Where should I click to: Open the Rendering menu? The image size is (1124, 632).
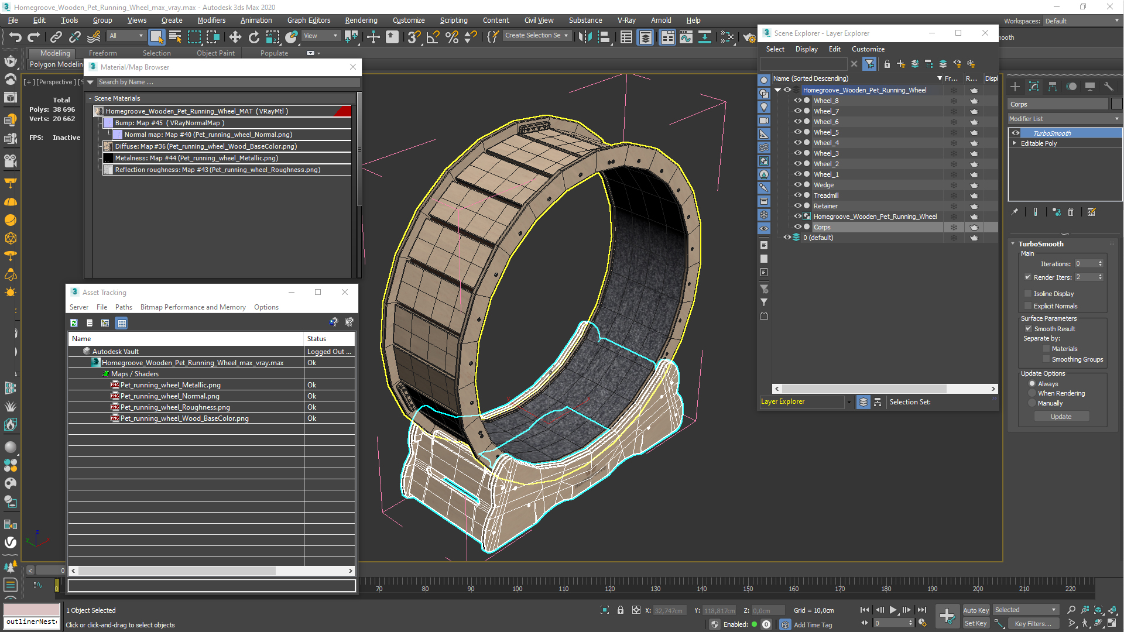361,20
